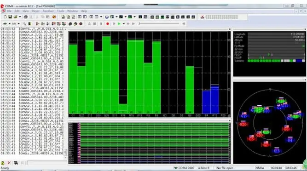Viewport: 307px width, 171px height.
Task: Click the filter icon right of red X below console
Action: pyautogui.click(x=16, y=163)
